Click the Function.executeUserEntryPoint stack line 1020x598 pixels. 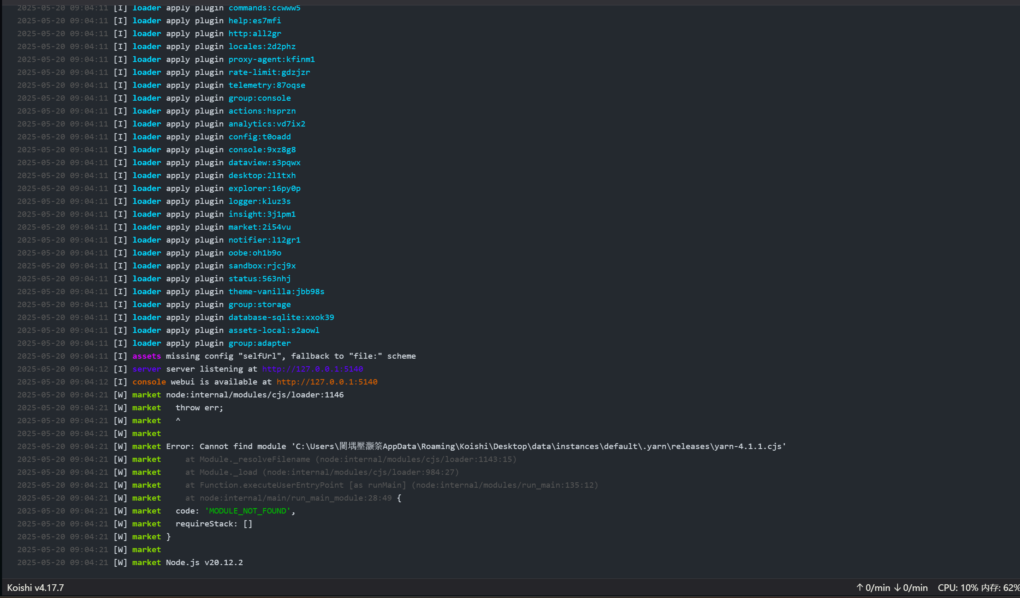(x=391, y=485)
